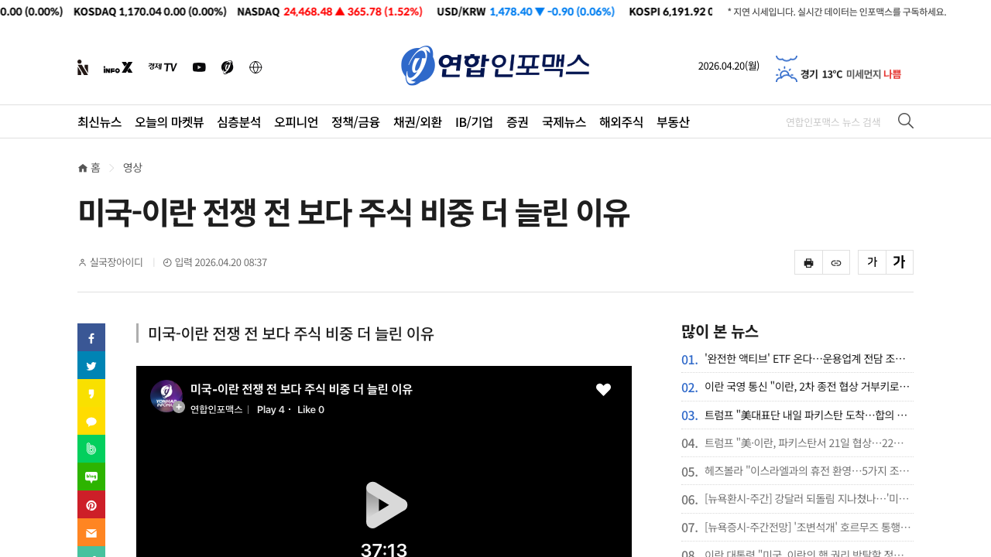The image size is (991, 557).
Task: Click the home breadcrumb icon
Action: coord(83,168)
